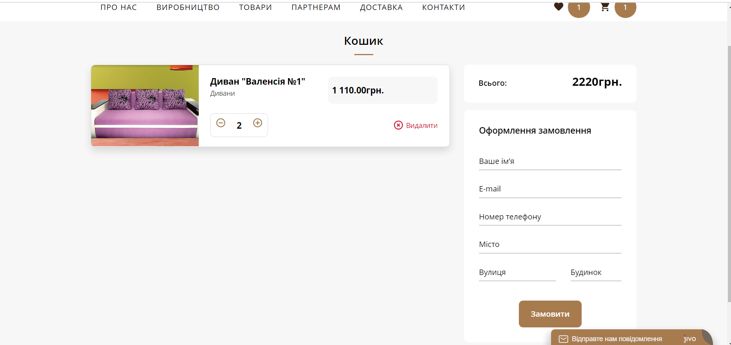Open the ПРО НАС menu item

(119, 7)
